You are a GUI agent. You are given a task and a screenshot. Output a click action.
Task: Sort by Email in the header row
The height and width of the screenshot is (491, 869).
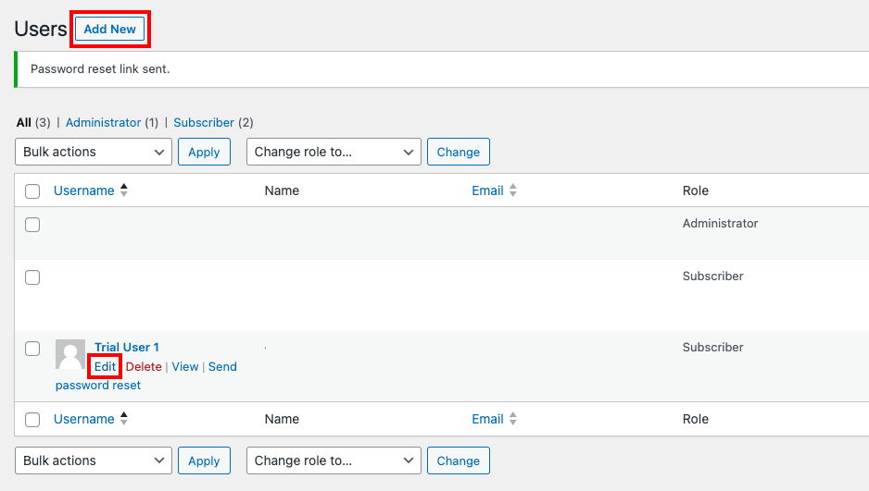pyautogui.click(x=487, y=190)
